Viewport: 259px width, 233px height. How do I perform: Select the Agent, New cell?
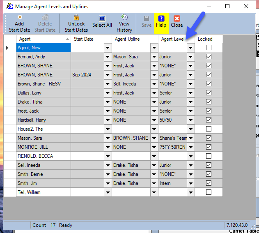click(x=44, y=48)
